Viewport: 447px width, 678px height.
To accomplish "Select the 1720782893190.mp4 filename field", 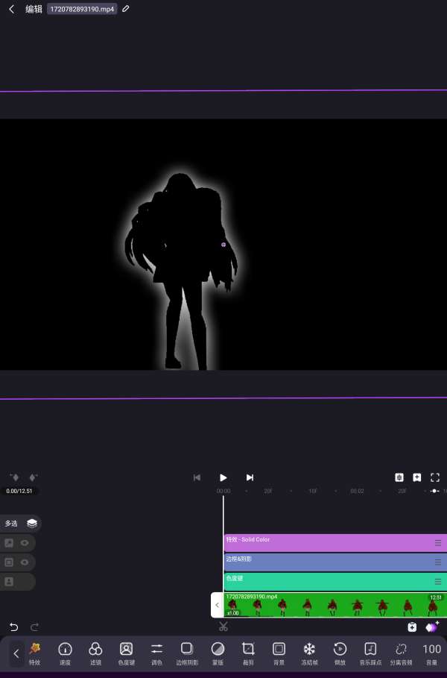I will (x=82, y=9).
